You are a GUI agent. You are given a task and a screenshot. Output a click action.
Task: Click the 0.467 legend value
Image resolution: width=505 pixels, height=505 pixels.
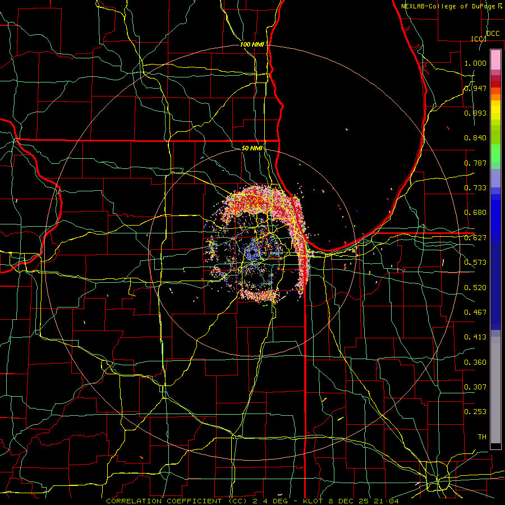tap(475, 312)
